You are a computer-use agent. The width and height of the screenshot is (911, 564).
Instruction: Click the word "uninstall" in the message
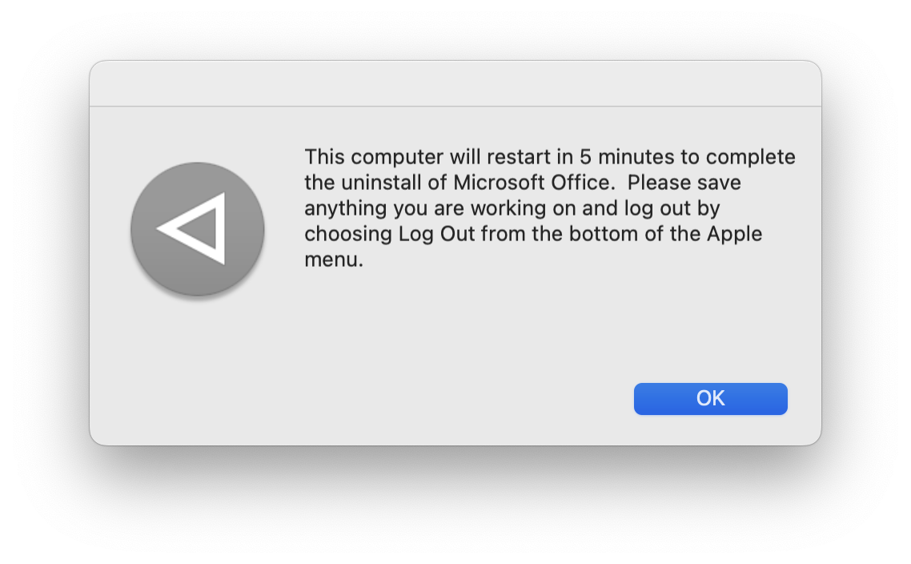pyautogui.click(x=383, y=183)
